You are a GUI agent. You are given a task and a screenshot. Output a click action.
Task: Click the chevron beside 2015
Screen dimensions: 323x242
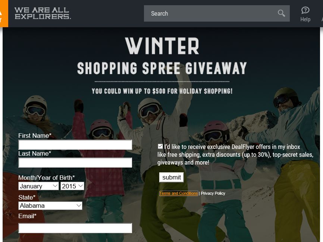point(81,186)
